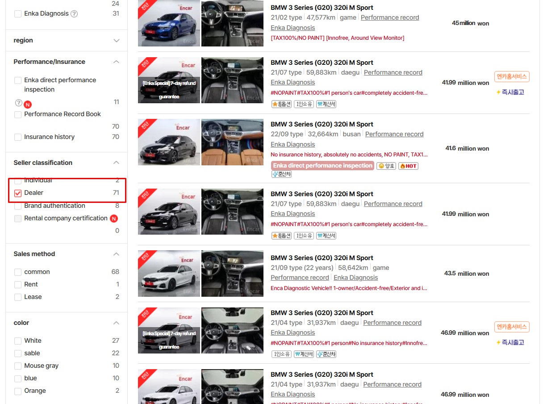Toggle the Enka Diagnosis filter checkbox
The height and width of the screenshot is (404, 543).
[18, 14]
